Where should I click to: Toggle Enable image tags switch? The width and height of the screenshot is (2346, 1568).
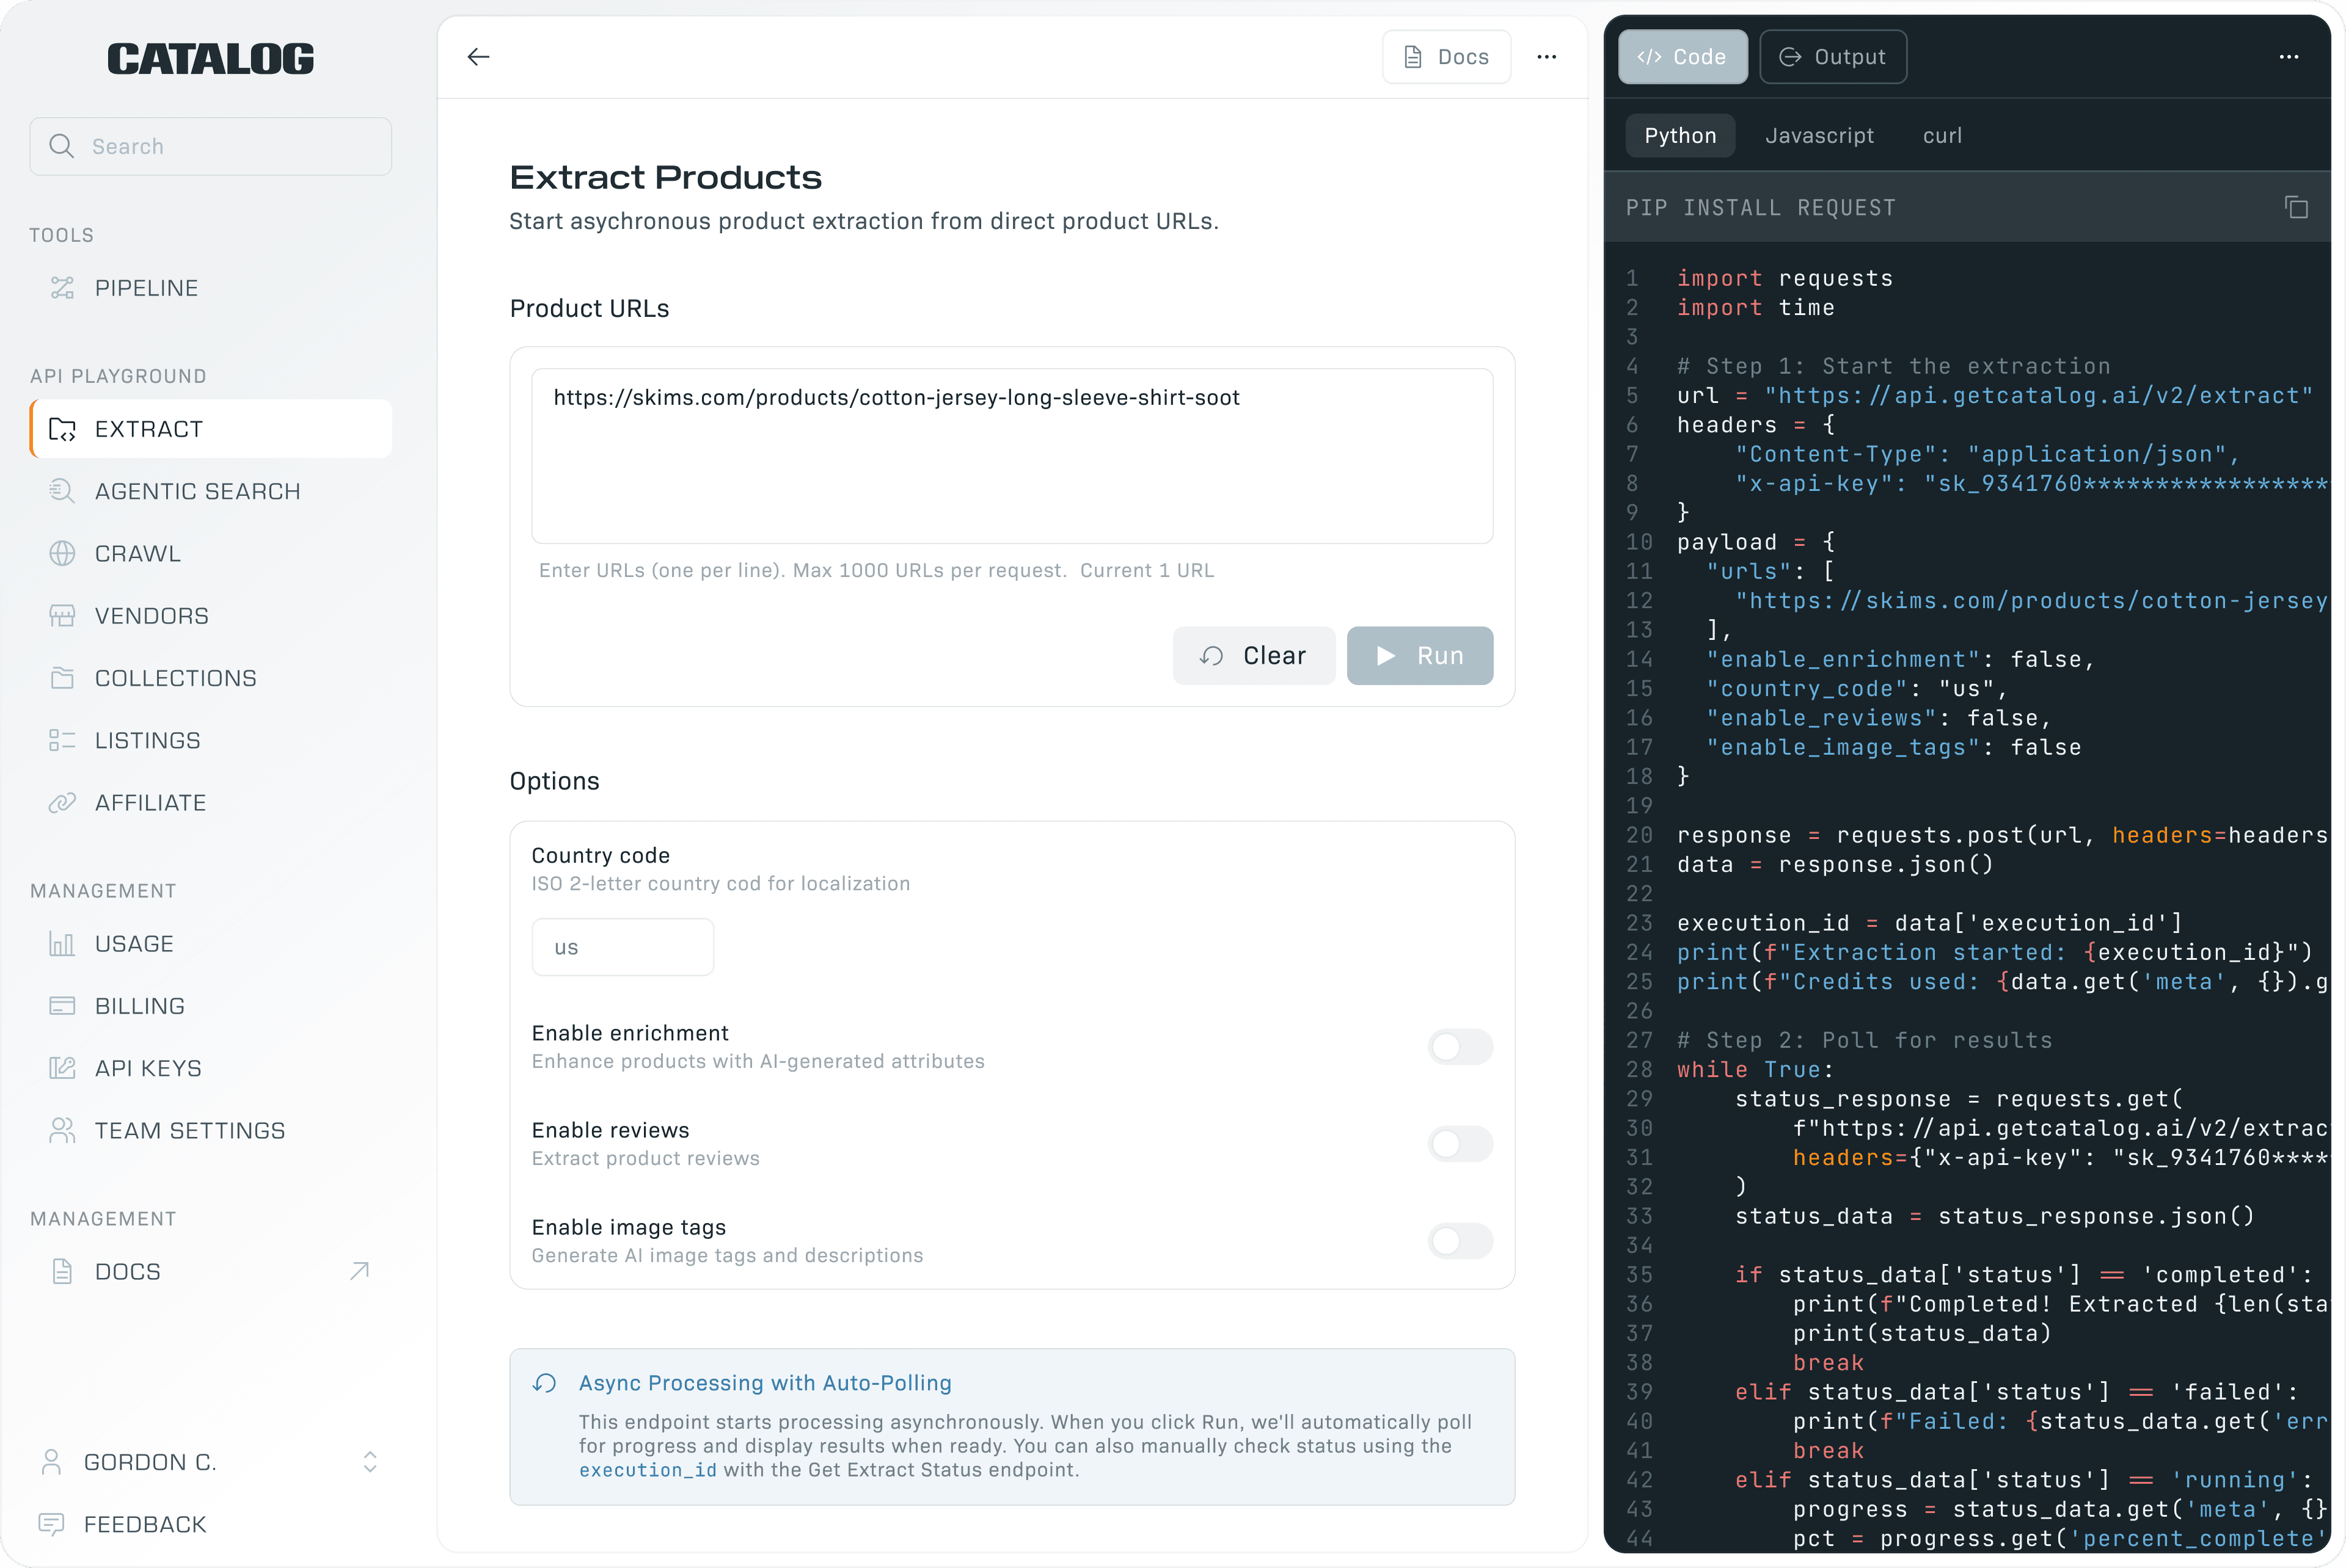pyautogui.click(x=1460, y=1241)
